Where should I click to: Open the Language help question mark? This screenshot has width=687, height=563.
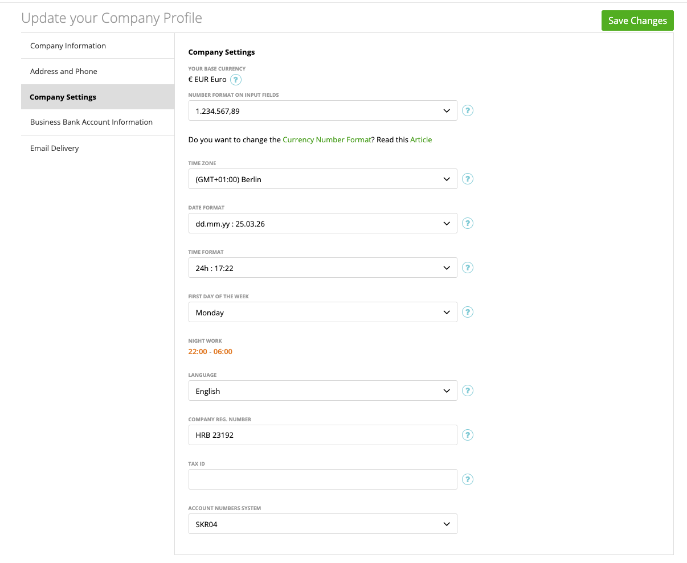coord(467,391)
